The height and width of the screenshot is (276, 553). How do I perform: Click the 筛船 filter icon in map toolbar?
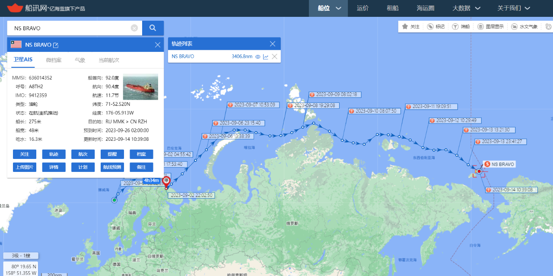[x=455, y=26]
